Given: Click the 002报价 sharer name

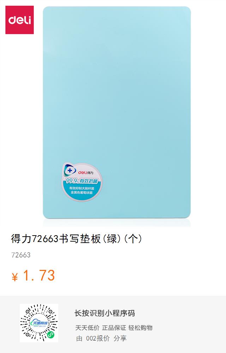Looking at the screenshot, I should click(98, 338).
